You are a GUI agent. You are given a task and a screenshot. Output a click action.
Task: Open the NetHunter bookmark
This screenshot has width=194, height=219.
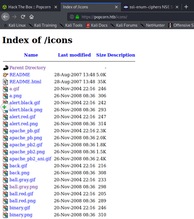(153, 25)
